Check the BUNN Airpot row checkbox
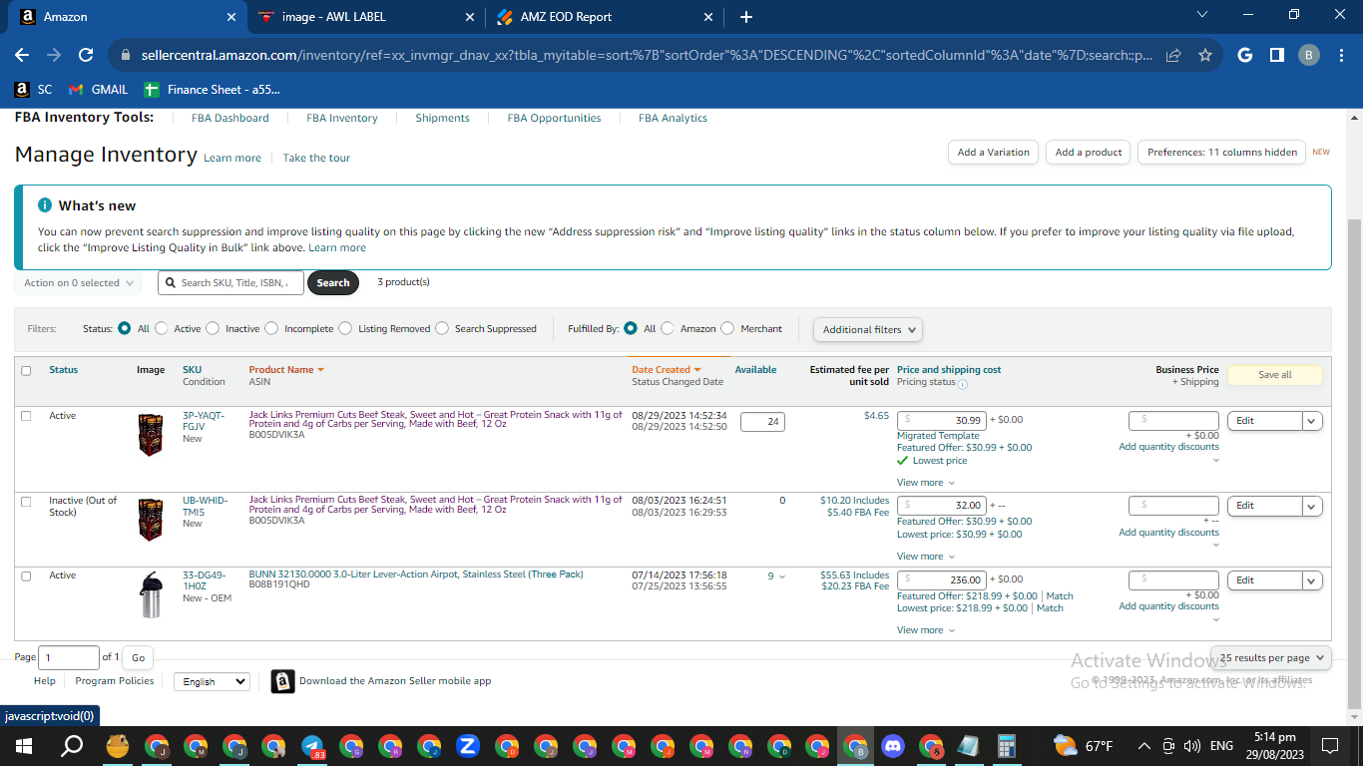Screen dimensions: 1363x766 click(26, 575)
